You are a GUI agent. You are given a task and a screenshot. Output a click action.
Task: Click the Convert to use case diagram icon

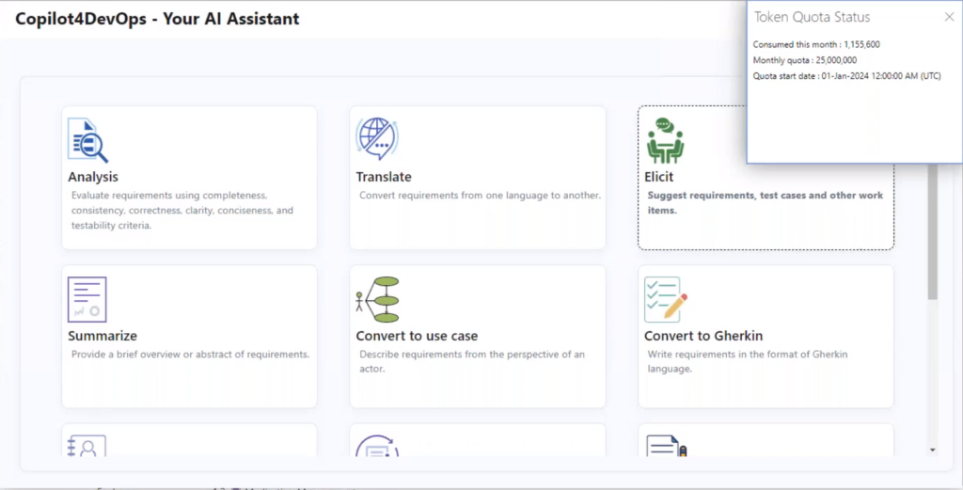tap(378, 300)
